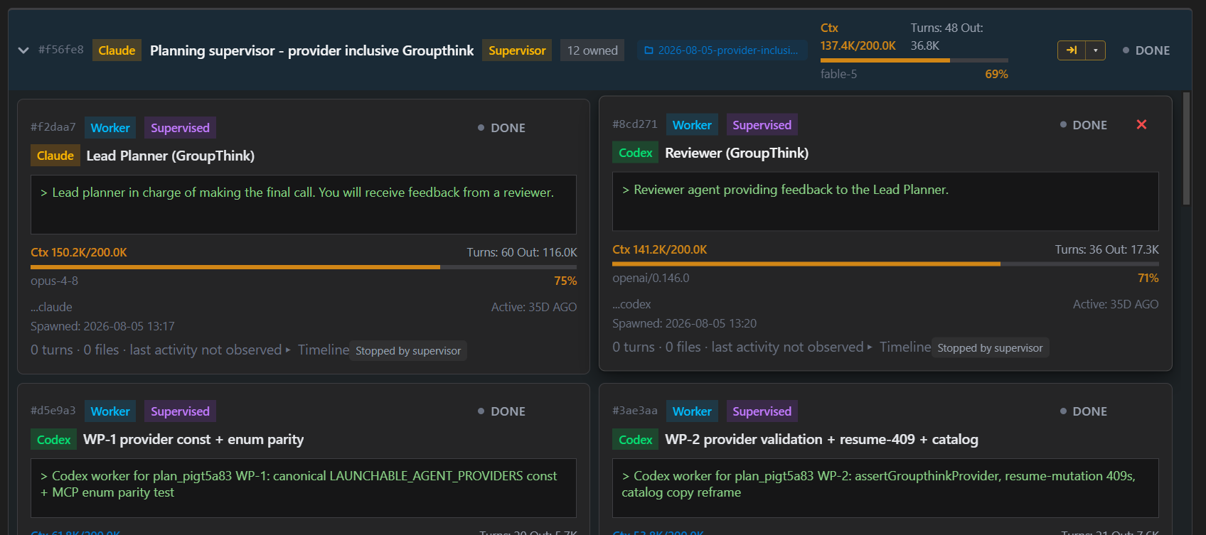Expand Timeline in the Lead Planner card

tap(317, 350)
